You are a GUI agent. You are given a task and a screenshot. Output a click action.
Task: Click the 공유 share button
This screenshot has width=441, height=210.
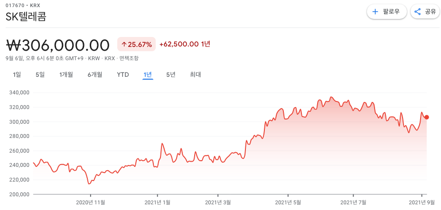(x=425, y=12)
